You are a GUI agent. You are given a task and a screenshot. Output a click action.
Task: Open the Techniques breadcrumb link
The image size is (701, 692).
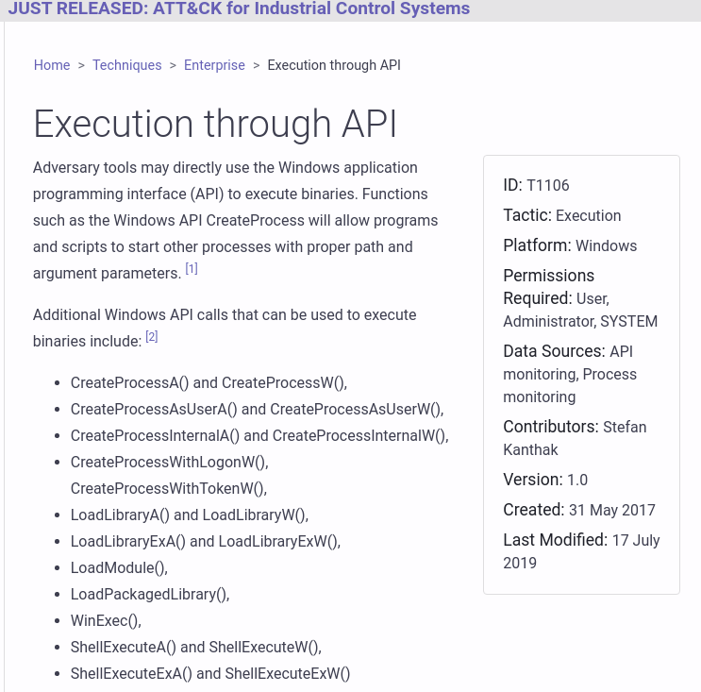pos(127,65)
